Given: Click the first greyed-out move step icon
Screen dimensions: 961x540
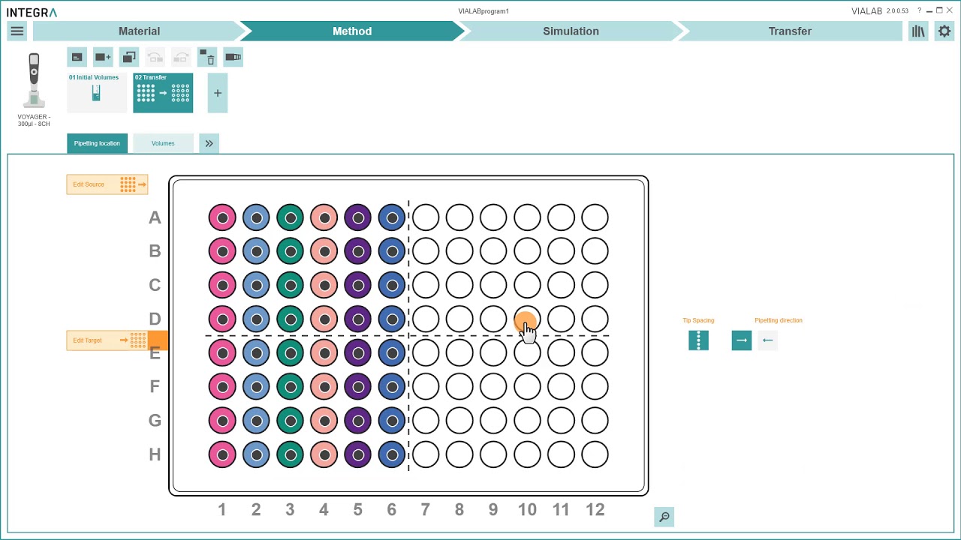Looking at the screenshot, I should [155, 57].
